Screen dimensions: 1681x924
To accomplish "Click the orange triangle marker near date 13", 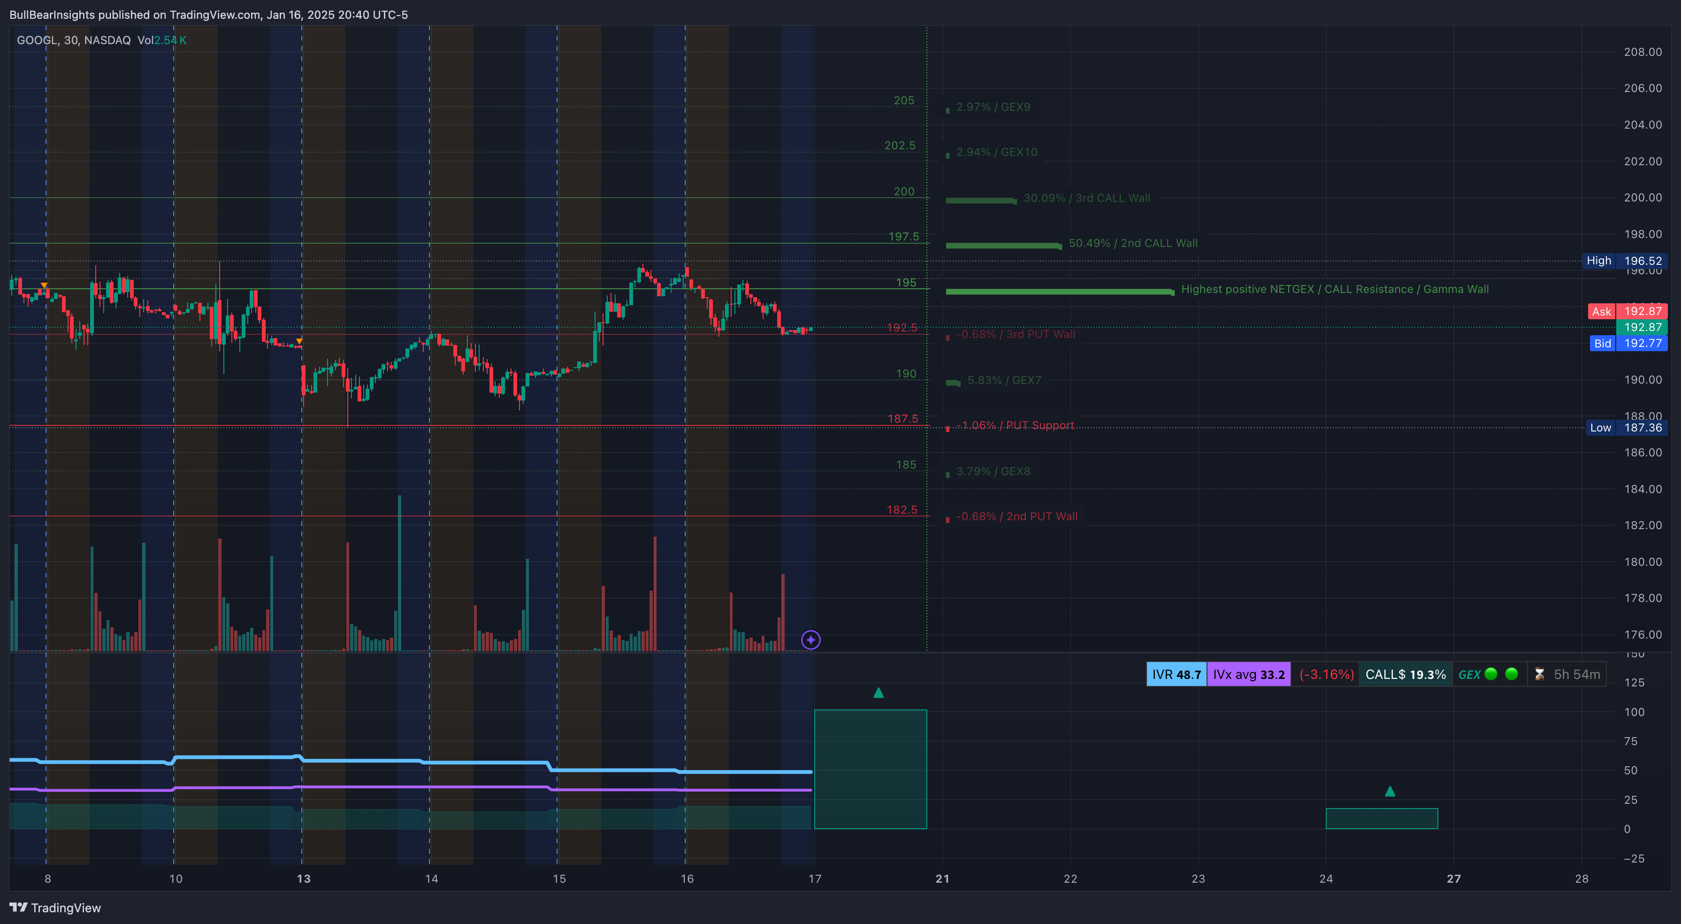I will [x=299, y=341].
